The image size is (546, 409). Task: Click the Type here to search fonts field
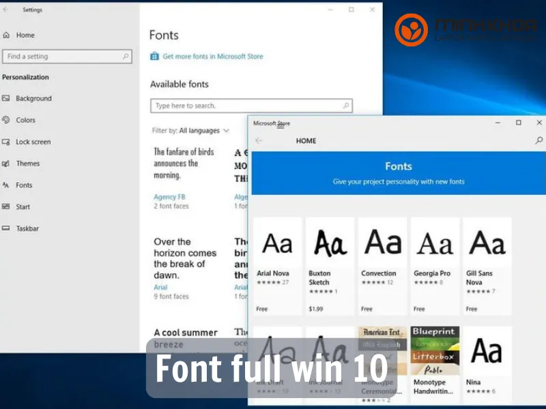pos(251,106)
